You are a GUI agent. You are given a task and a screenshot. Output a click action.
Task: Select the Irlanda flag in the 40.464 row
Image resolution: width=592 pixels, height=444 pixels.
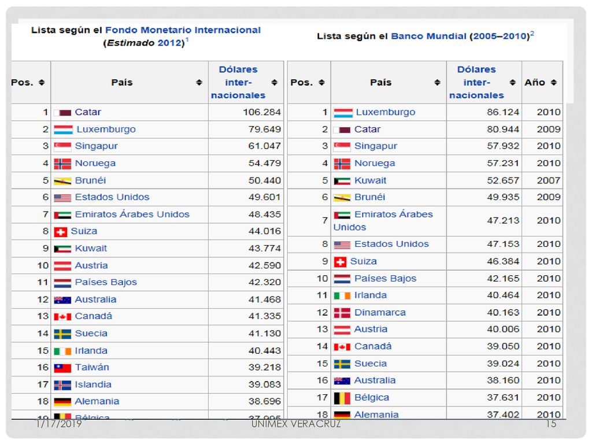[342, 295]
